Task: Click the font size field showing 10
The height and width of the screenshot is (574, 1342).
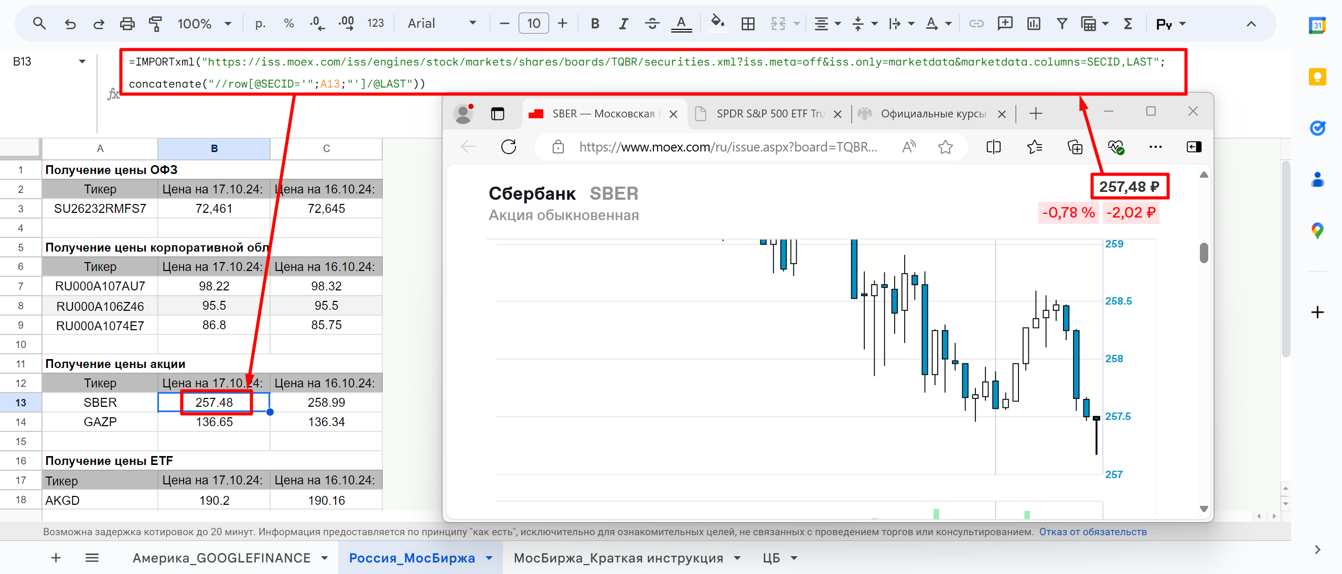Action: coord(533,24)
